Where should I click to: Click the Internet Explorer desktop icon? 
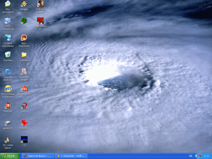tap(8, 71)
